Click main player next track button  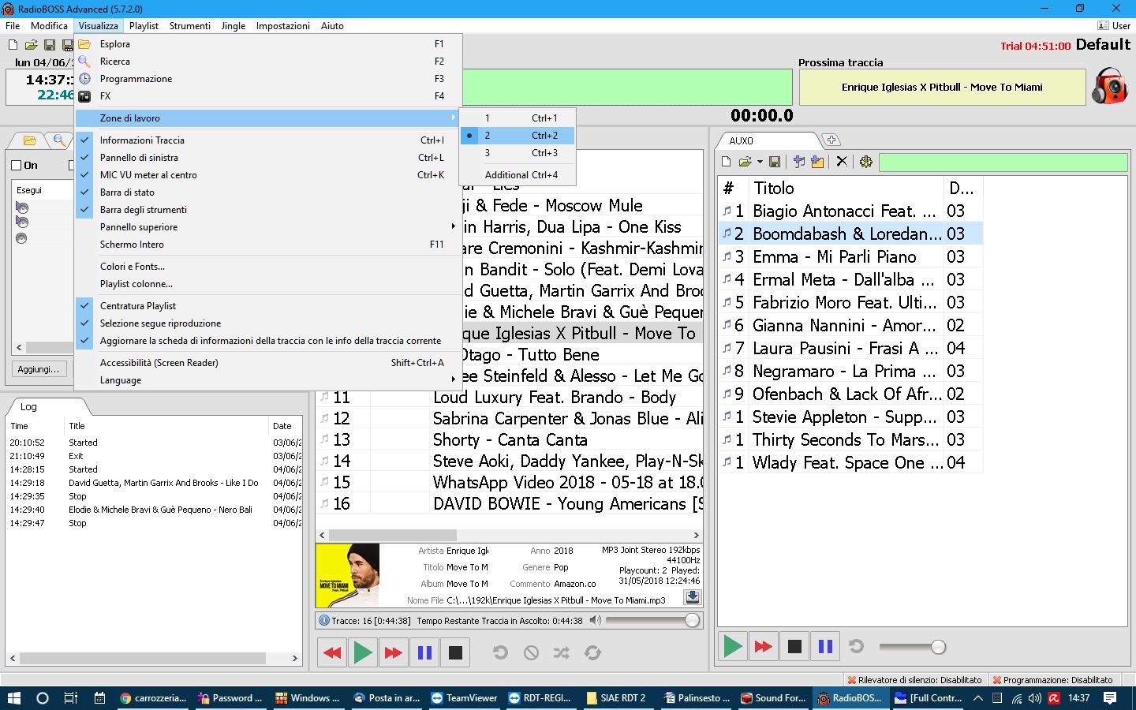click(x=393, y=652)
